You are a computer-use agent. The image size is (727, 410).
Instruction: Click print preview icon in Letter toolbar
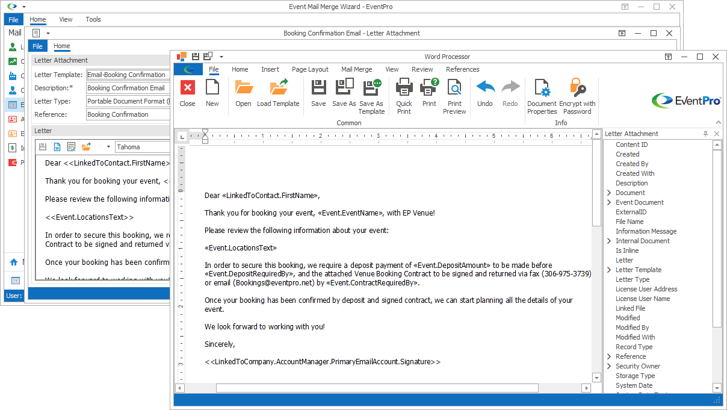[71, 147]
